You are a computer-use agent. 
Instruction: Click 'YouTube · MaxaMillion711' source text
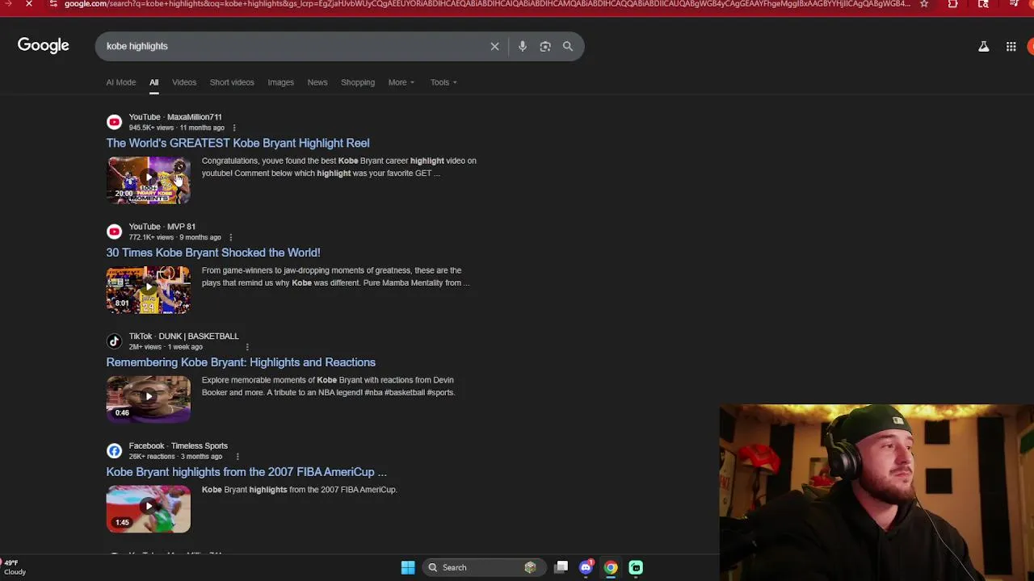pos(175,117)
